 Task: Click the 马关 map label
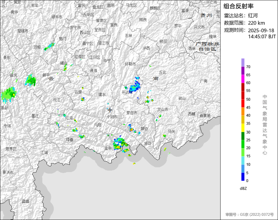pos(171,132)
